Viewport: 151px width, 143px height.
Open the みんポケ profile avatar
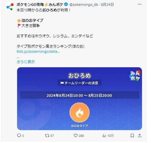(x=10, y=7)
